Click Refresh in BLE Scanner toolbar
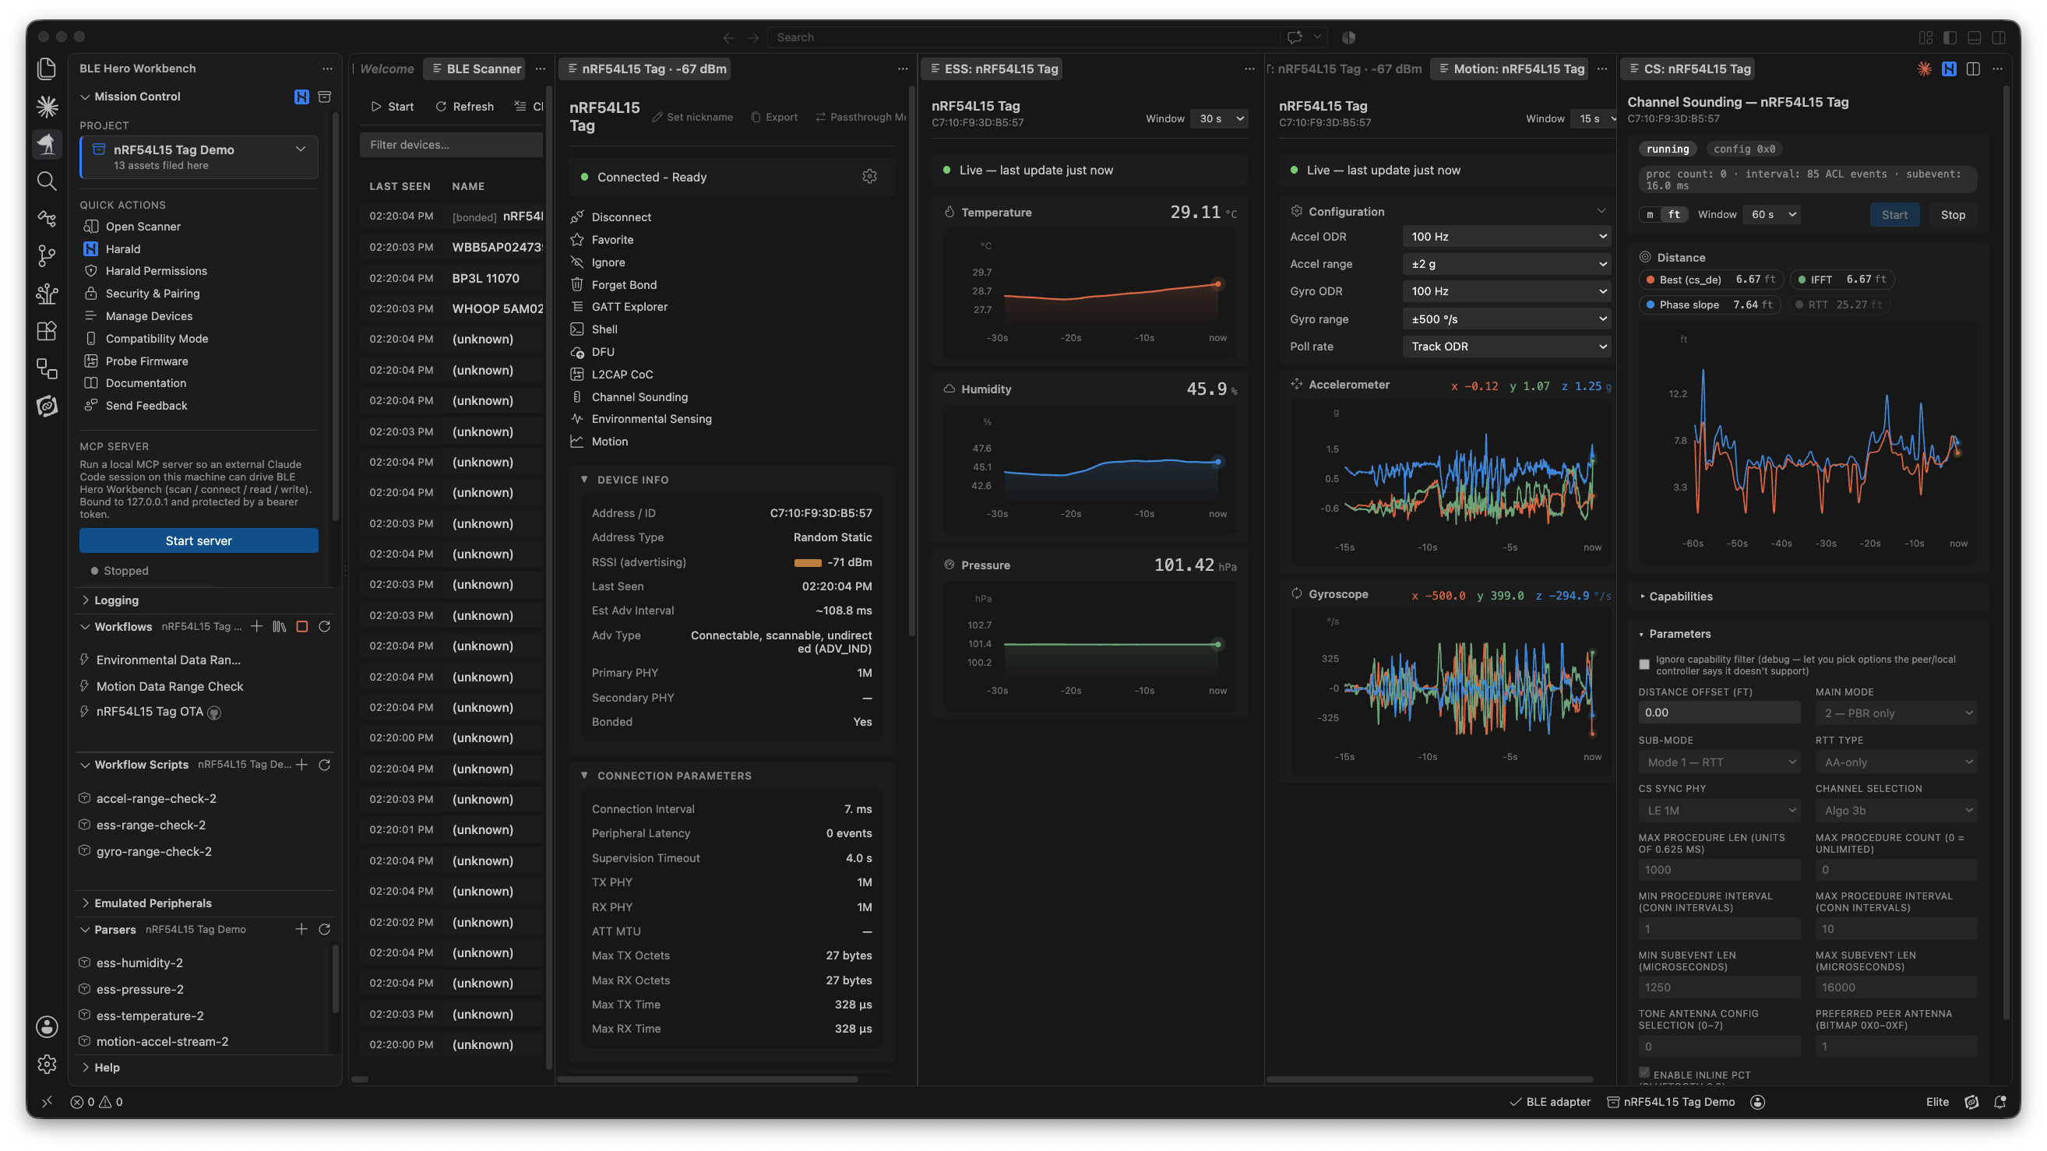Viewport: 2047px width, 1151px height. pos(465,107)
